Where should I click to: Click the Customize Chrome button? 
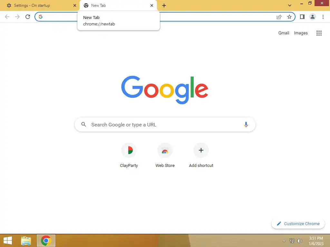tap(298, 224)
